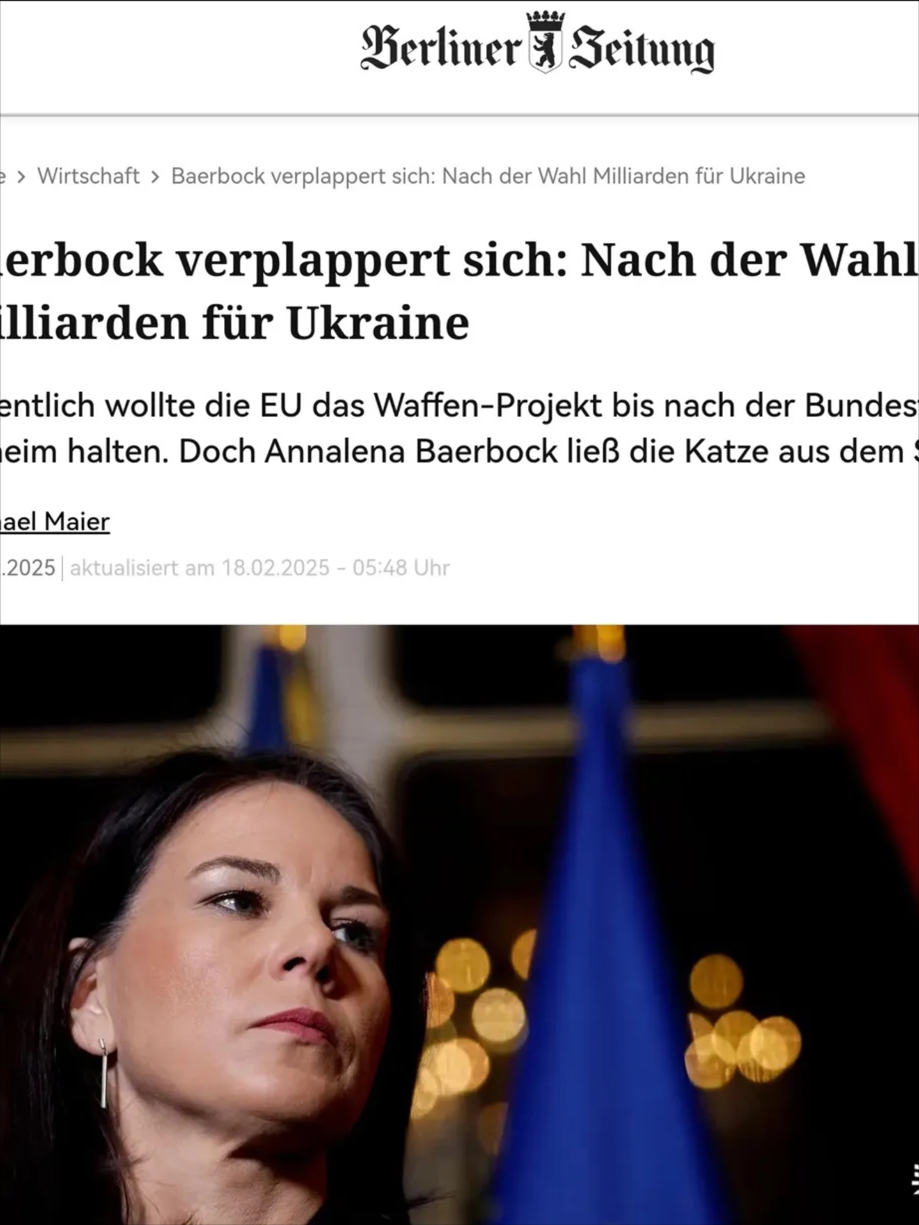Click the 'aktualisiert am 18.02.2025' timestamp
This screenshot has height=1225, width=919.
pos(260,567)
